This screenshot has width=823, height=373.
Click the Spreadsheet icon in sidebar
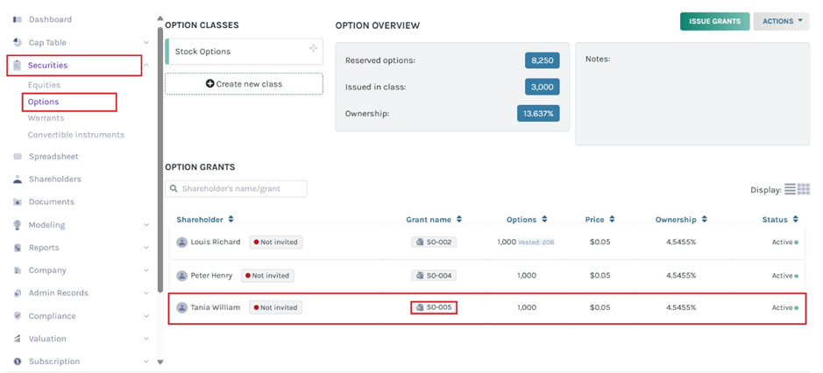pyautogui.click(x=17, y=157)
